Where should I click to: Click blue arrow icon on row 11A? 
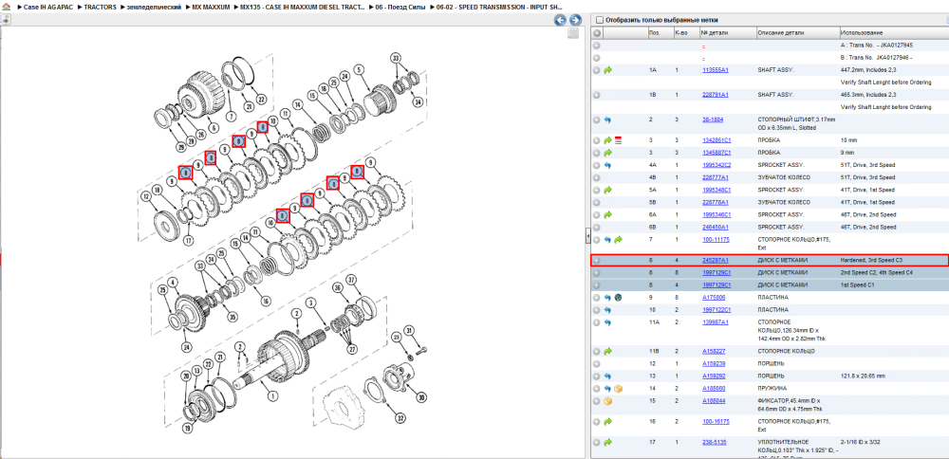click(608, 322)
